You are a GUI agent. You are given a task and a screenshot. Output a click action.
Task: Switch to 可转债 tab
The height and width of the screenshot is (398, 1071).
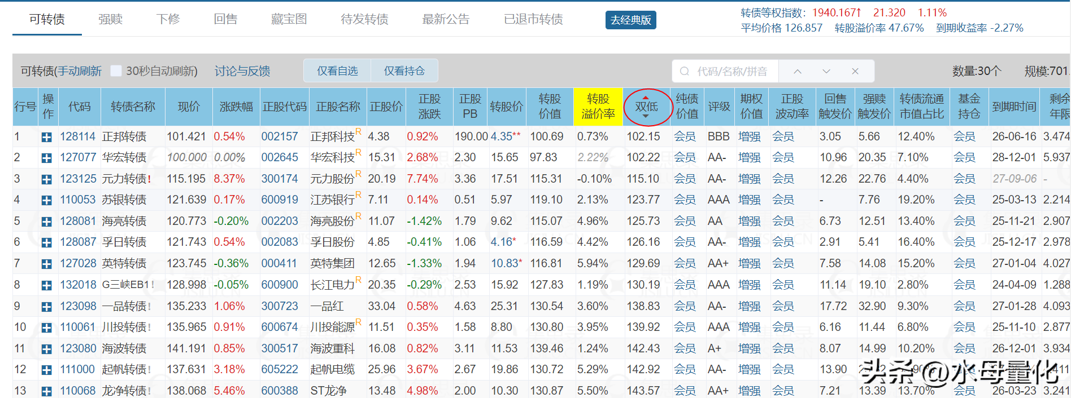click(x=47, y=19)
